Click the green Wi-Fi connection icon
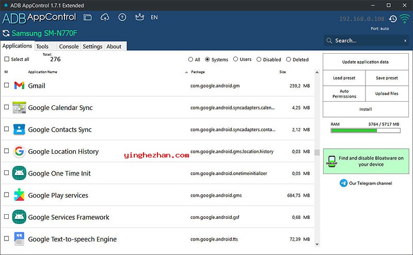 [404, 19]
